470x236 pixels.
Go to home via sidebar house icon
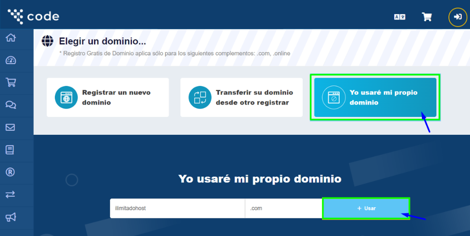point(11,38)
